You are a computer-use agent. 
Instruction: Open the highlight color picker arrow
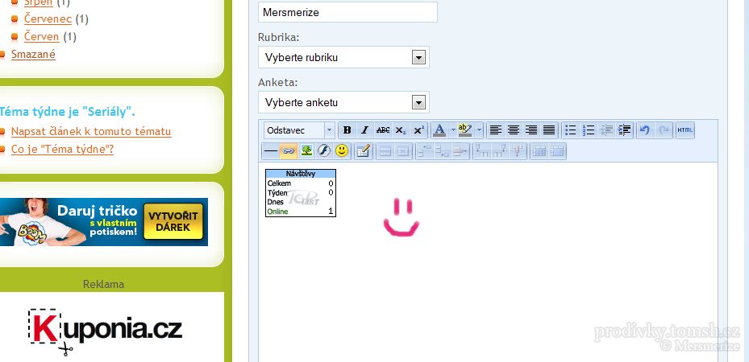tap(479, 130)
